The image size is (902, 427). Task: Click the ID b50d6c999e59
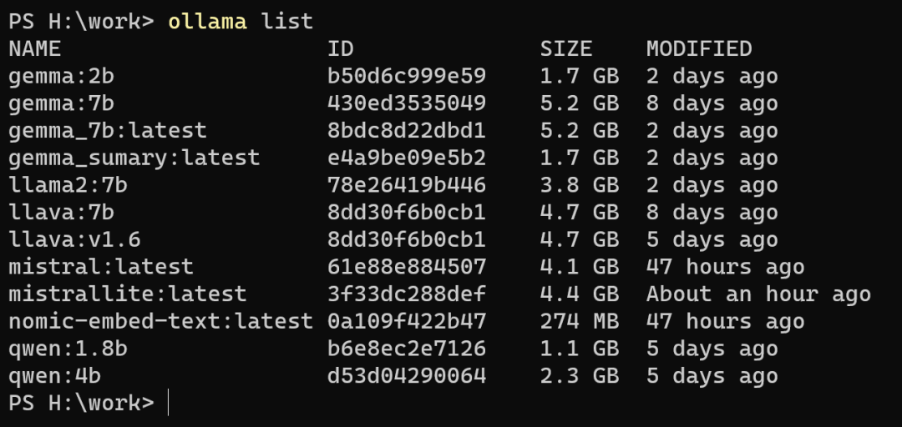coord(407,77)
